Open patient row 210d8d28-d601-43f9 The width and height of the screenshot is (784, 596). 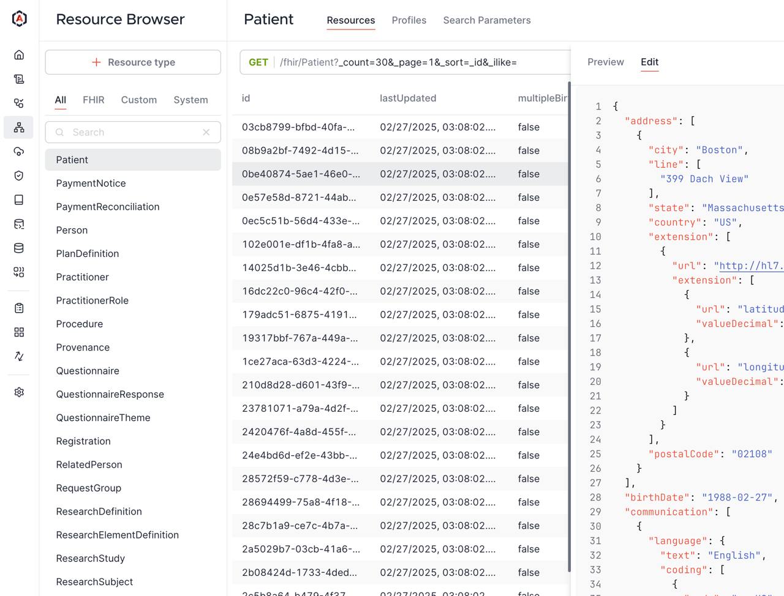tap(401, 385)
